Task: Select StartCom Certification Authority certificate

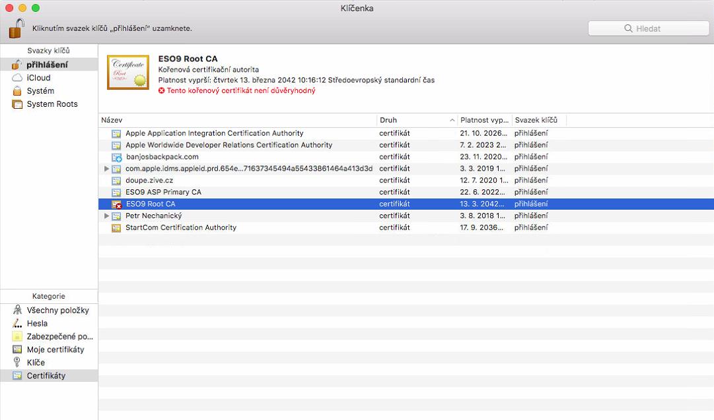Action: [x=406, y=227]
